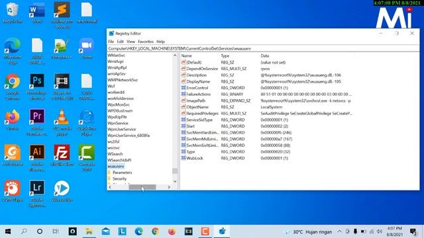Open the Recycle Bin desktop icon
The height and width of the screenshot is (238, 424).
12,13
